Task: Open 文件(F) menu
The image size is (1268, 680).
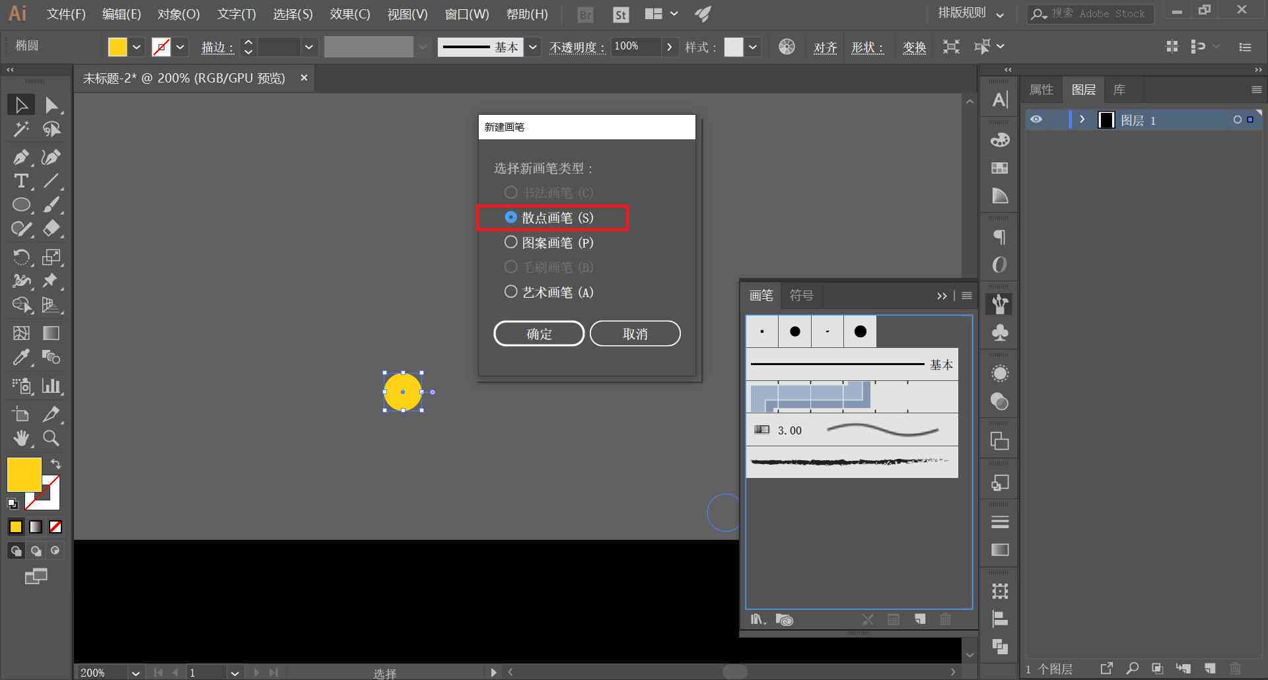Action: click(x=66, y=14)
